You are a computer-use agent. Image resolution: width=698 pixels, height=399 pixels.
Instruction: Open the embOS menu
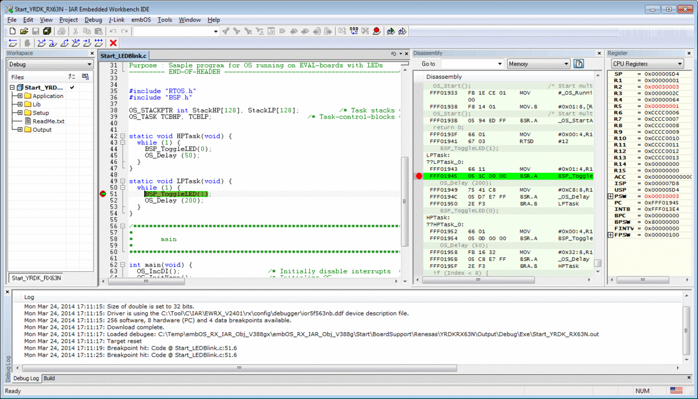(141, 20)
